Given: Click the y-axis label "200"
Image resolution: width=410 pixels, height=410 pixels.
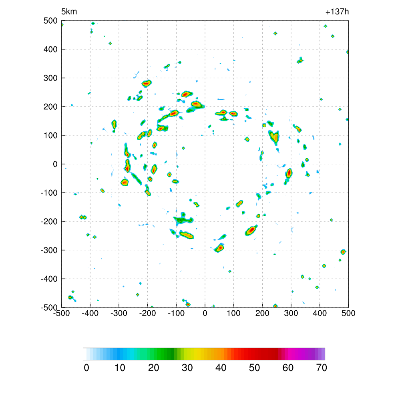Looking at the screenshot, I should [50, 107].
